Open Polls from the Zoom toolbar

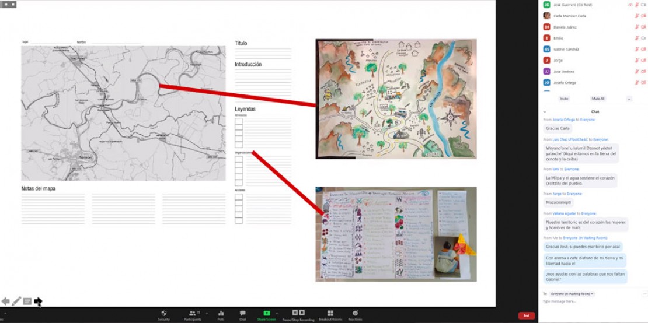click(221, 315)
